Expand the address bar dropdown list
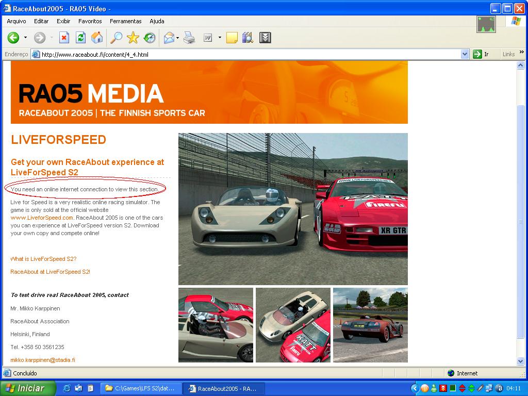This screenshot has height=396, width=528. click(465, 54)
